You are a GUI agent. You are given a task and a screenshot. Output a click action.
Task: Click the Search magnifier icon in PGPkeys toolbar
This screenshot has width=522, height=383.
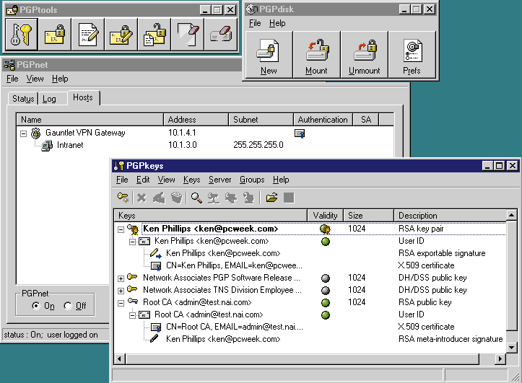[196, 198]
